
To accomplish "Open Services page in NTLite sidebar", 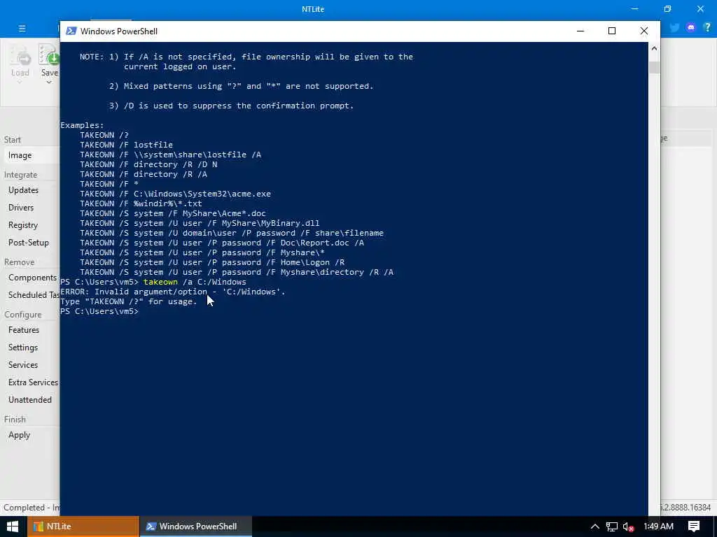I will (x=23, y=365).
